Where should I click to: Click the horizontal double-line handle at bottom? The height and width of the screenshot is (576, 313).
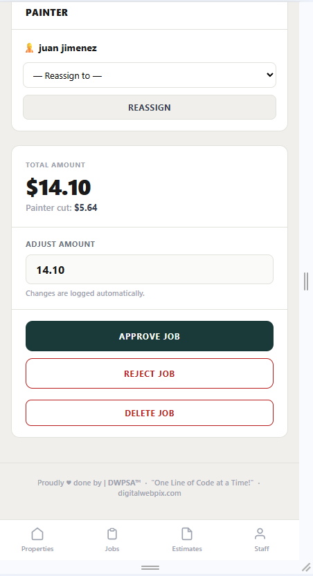pos(150,568)
